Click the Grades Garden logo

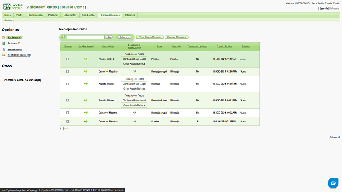13,6
